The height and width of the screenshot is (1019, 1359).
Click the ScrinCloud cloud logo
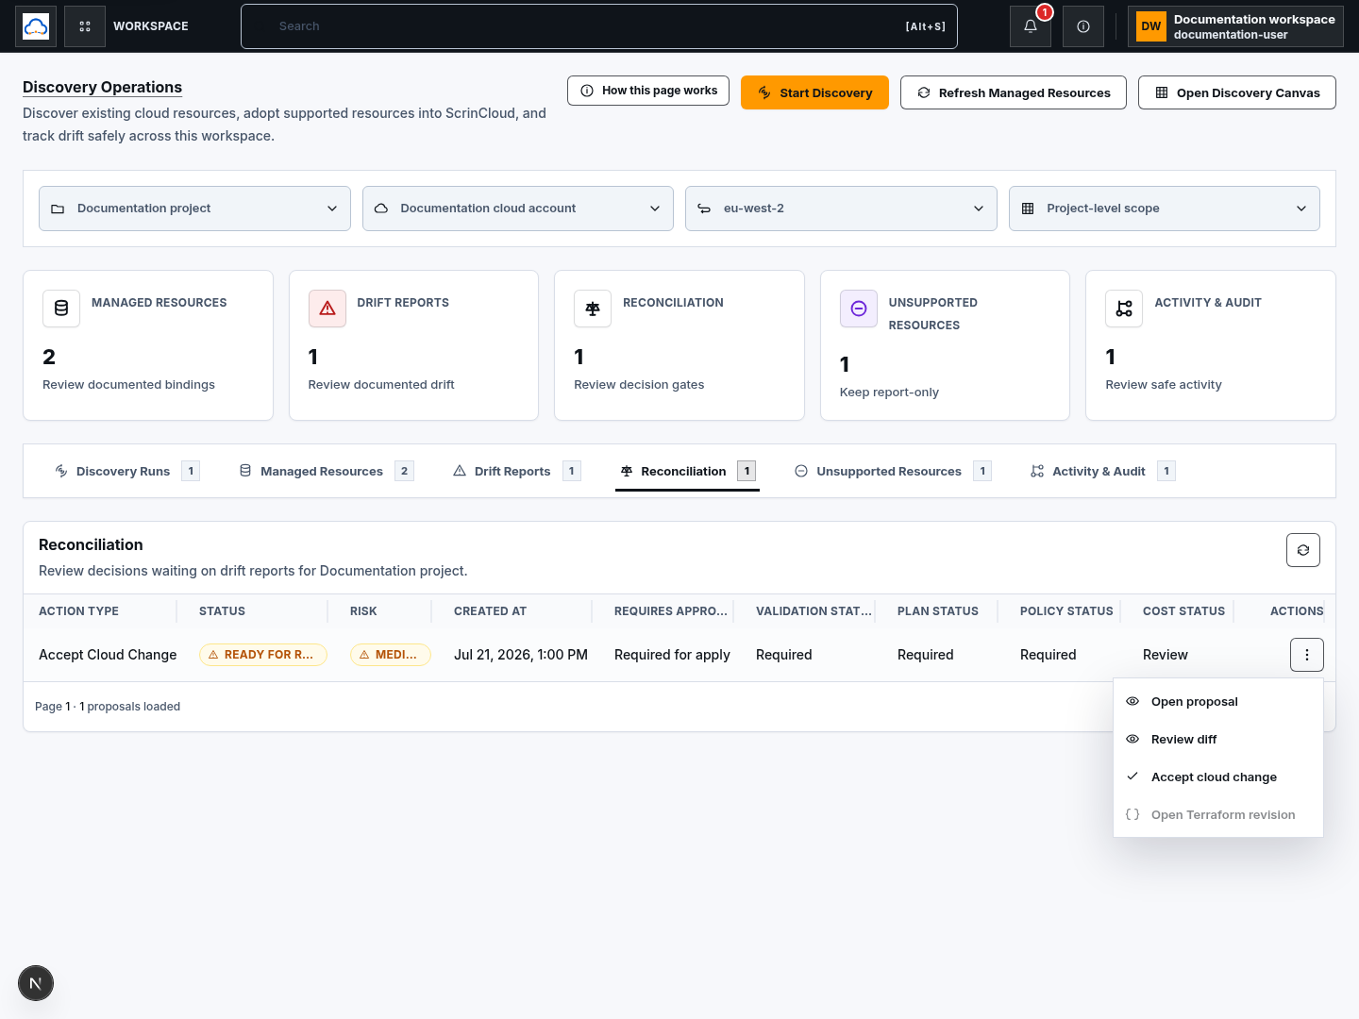[36, 26]
